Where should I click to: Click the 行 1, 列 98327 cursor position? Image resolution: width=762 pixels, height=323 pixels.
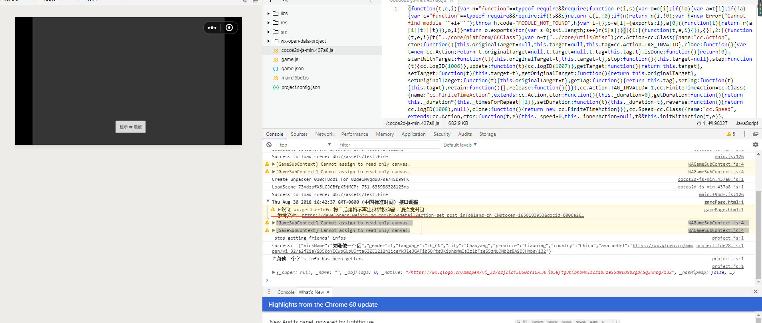click(x=712, y=123)
